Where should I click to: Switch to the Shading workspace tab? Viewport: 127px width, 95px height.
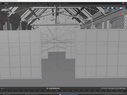coord(38,3)
